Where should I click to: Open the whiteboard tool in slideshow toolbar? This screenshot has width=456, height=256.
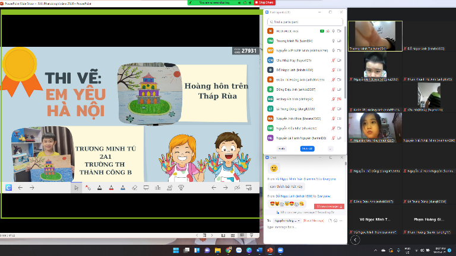(x=145, y=188)
